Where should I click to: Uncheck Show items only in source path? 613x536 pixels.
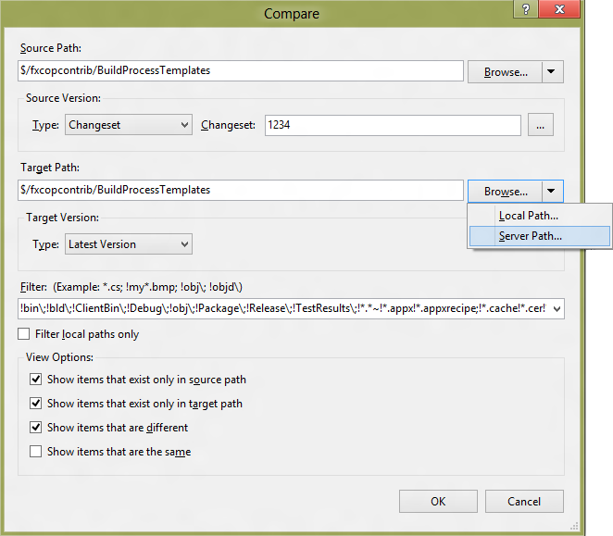(35, 380)
